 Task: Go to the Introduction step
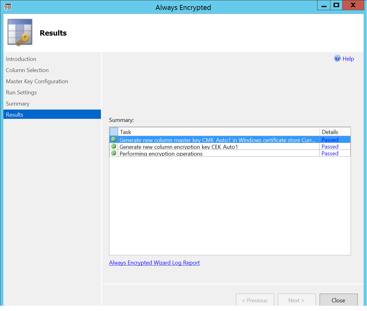tap(21, 59)
